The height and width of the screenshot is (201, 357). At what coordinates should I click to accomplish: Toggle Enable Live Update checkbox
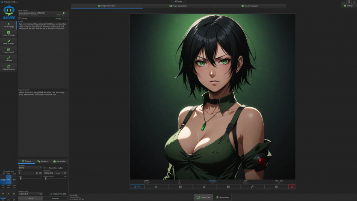[44, 168]
